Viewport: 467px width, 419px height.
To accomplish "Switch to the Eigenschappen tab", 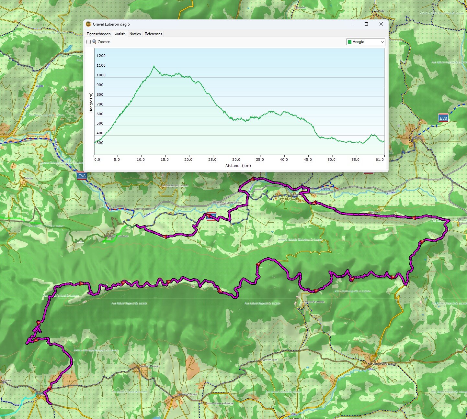I will tap(98, 34).
